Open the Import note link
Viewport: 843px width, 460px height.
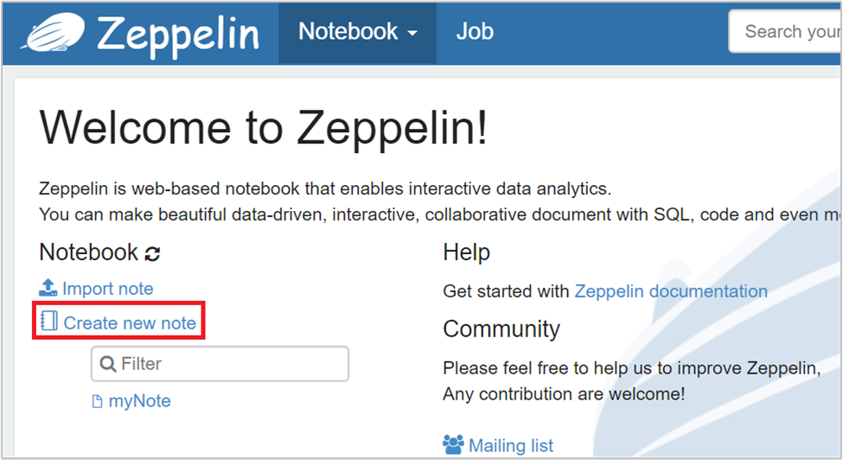(107, 289)
